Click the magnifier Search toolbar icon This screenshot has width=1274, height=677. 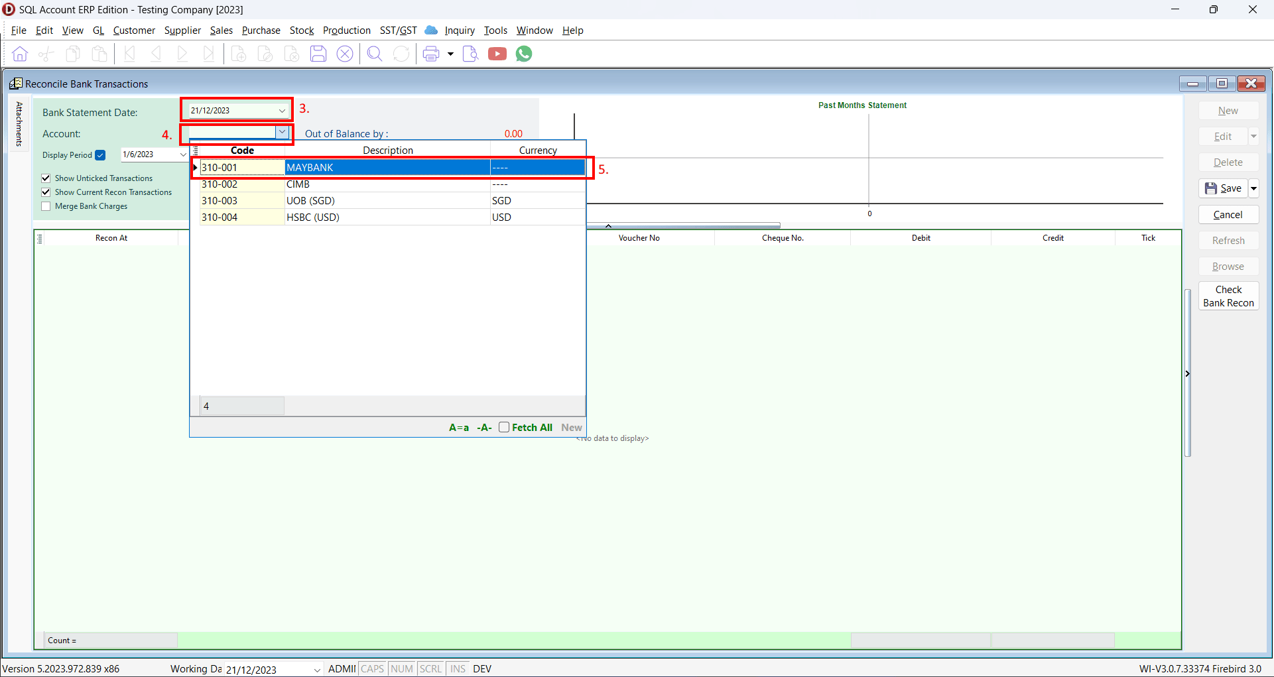click(x=375, y=54)
